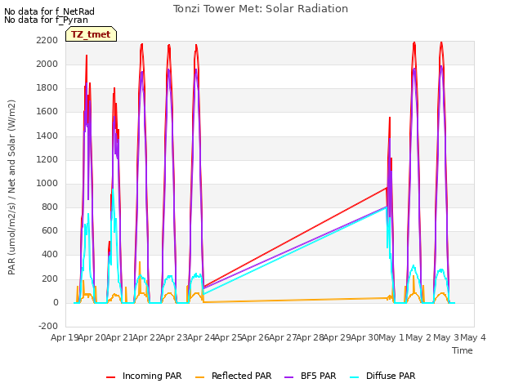
Task: Click the red Incoming PAR legend swatch
Action: [x=111, y=377]
